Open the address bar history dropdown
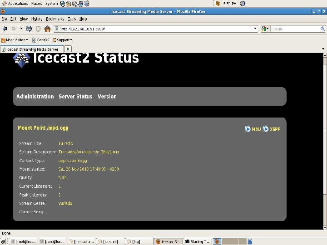The image size is (327, 245). 255,29
